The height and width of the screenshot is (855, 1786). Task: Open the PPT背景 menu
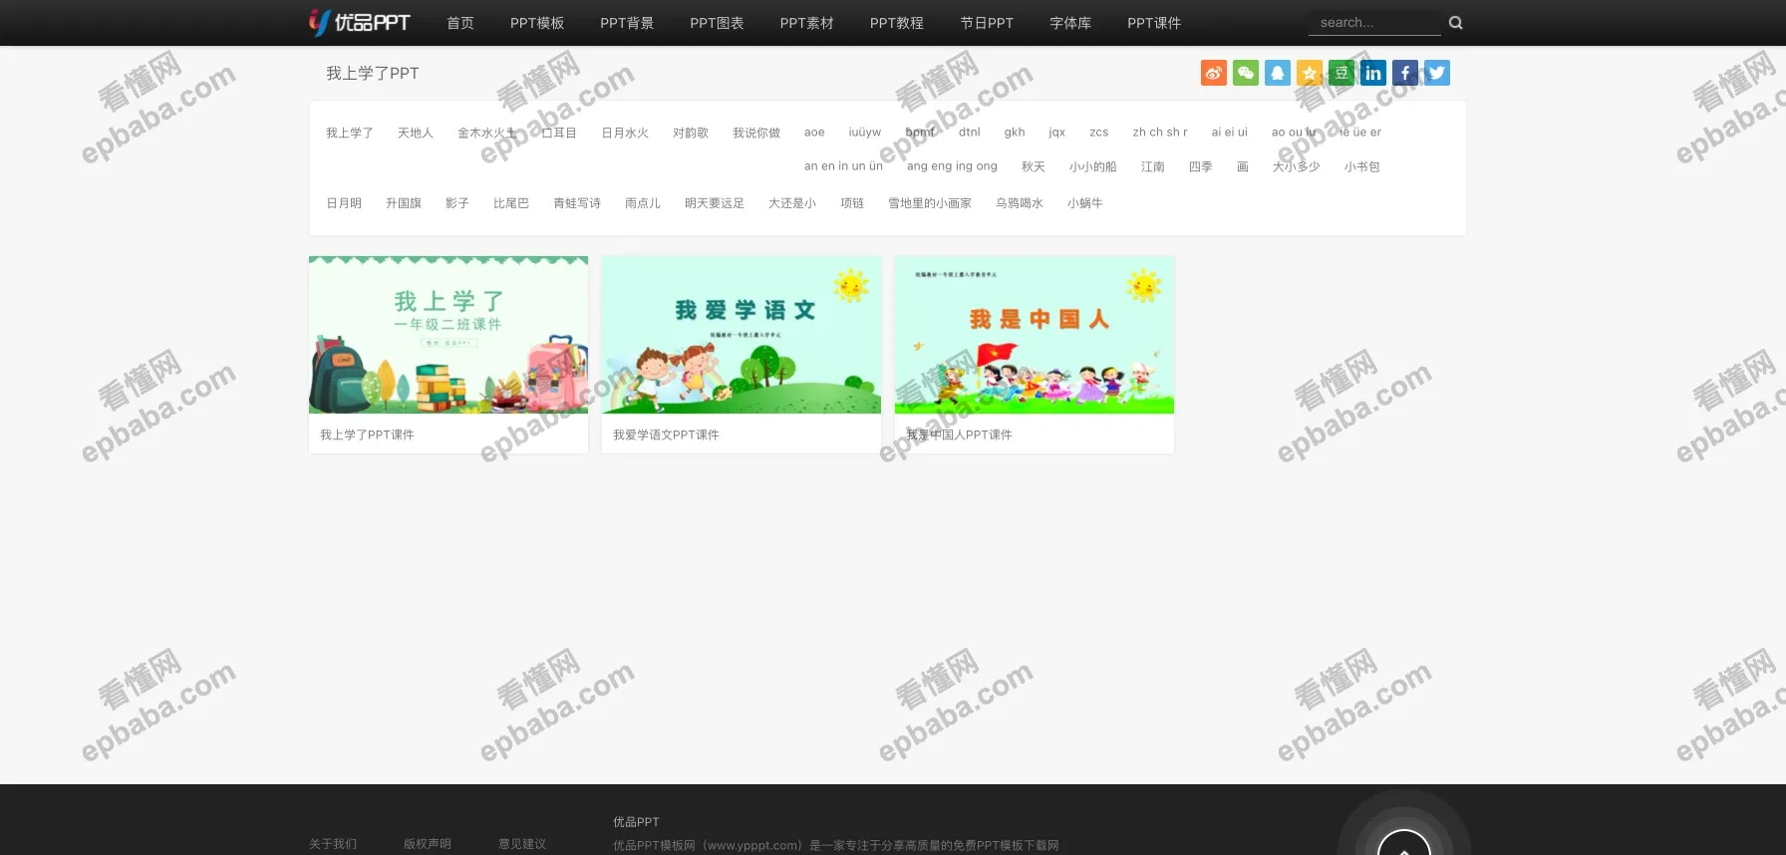coord(627,23)
